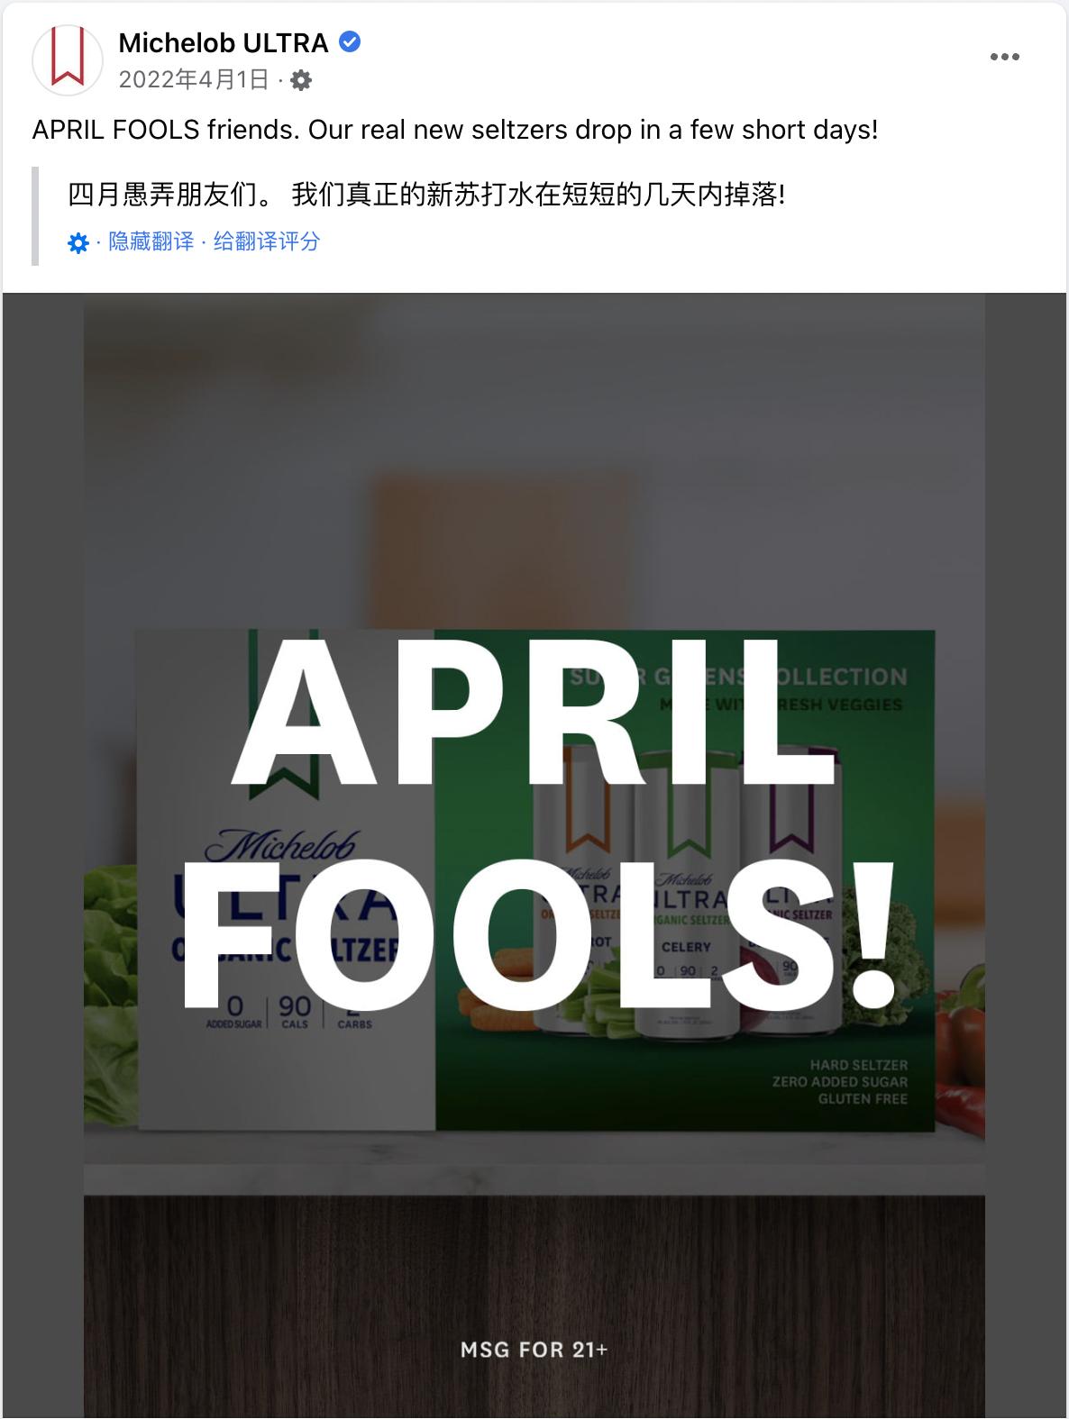Click the Michelob ULTRA profile picture
Screen dimensions: 1069x1419
click(68, 59)
